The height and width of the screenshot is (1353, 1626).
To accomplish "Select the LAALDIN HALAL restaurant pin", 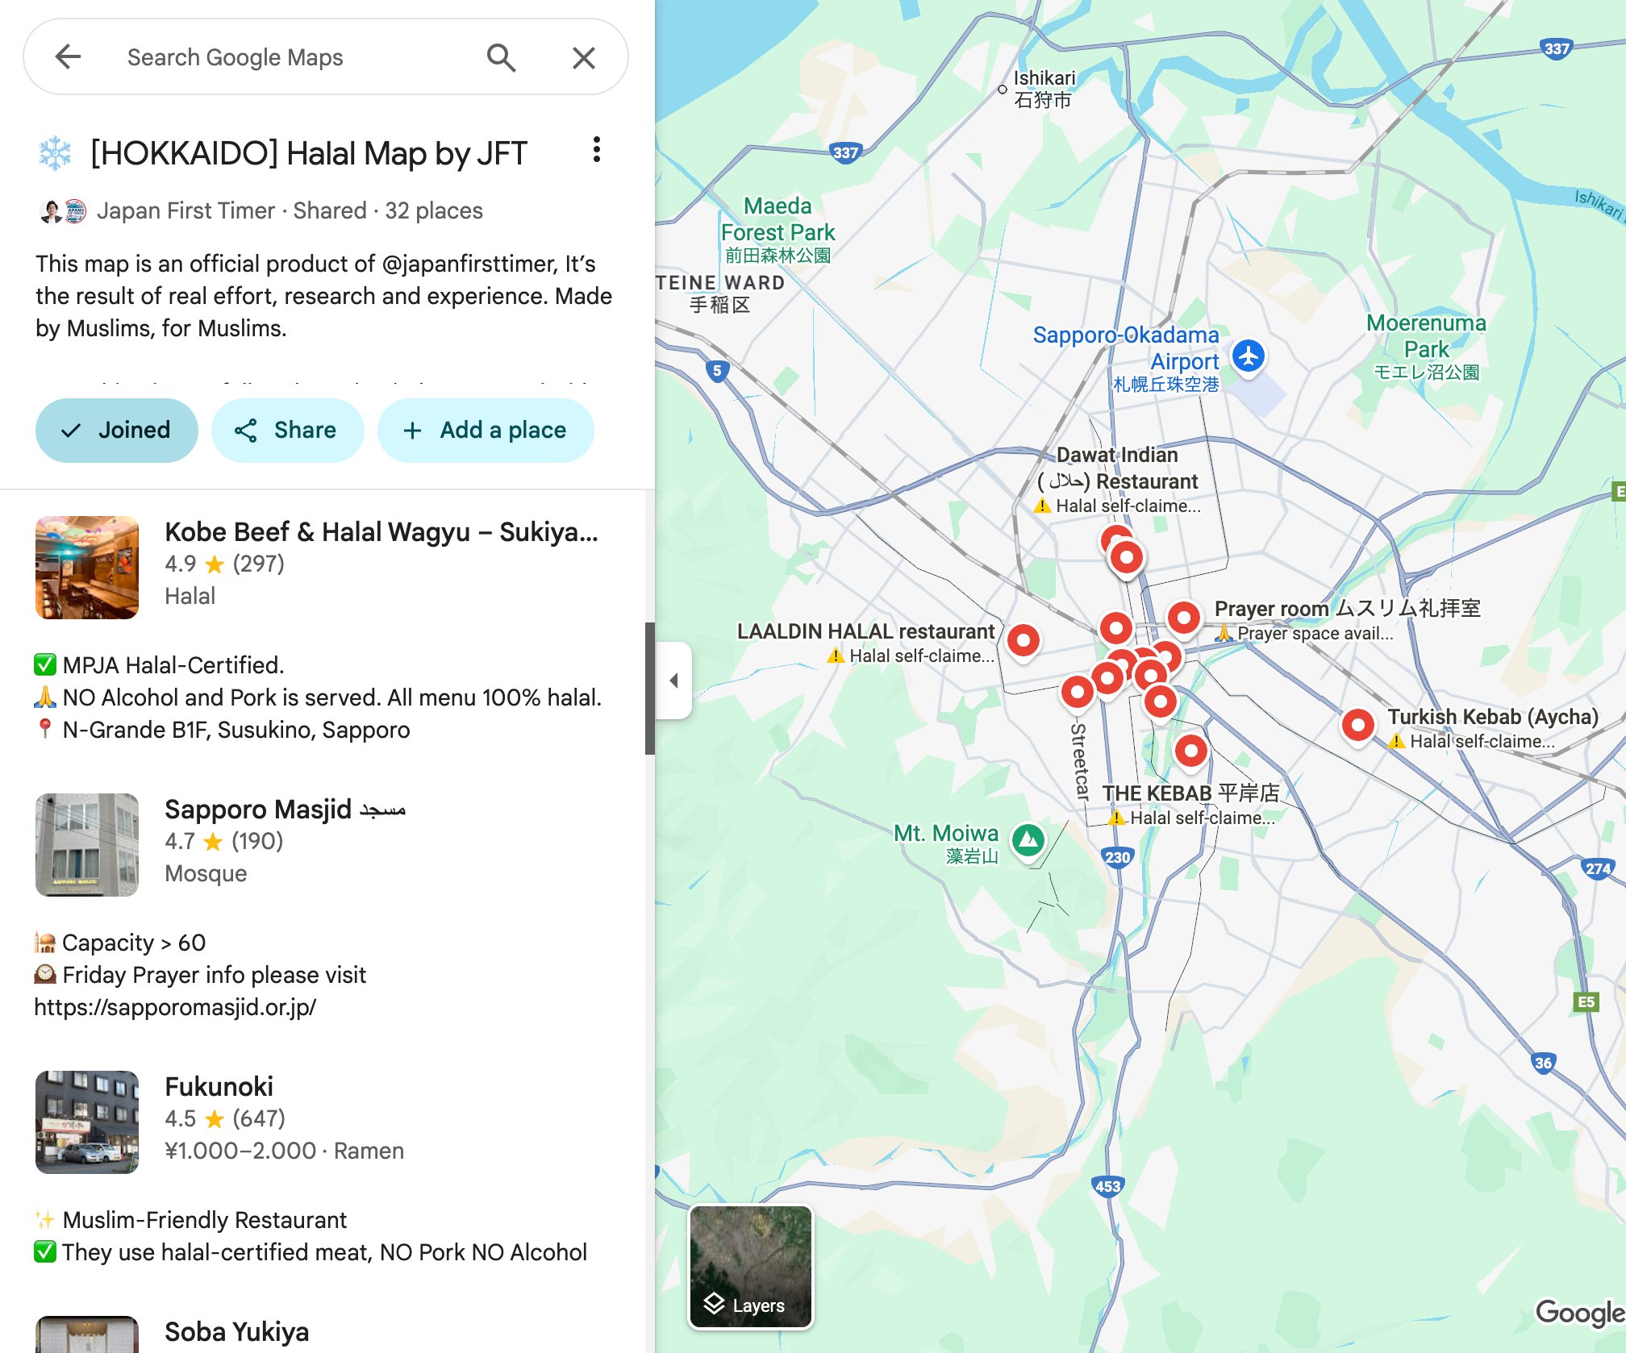I will point(1024,641).
